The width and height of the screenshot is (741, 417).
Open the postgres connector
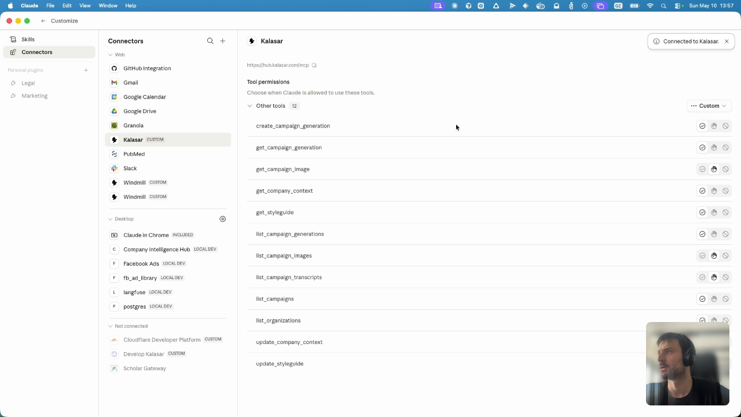(168, 306)
